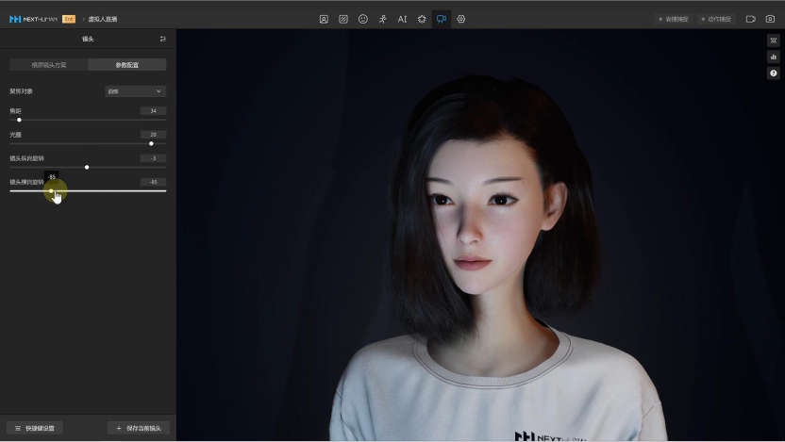The image size is (785, 442).
Task: Select the active camera lens icon
Action: point(441,19)
